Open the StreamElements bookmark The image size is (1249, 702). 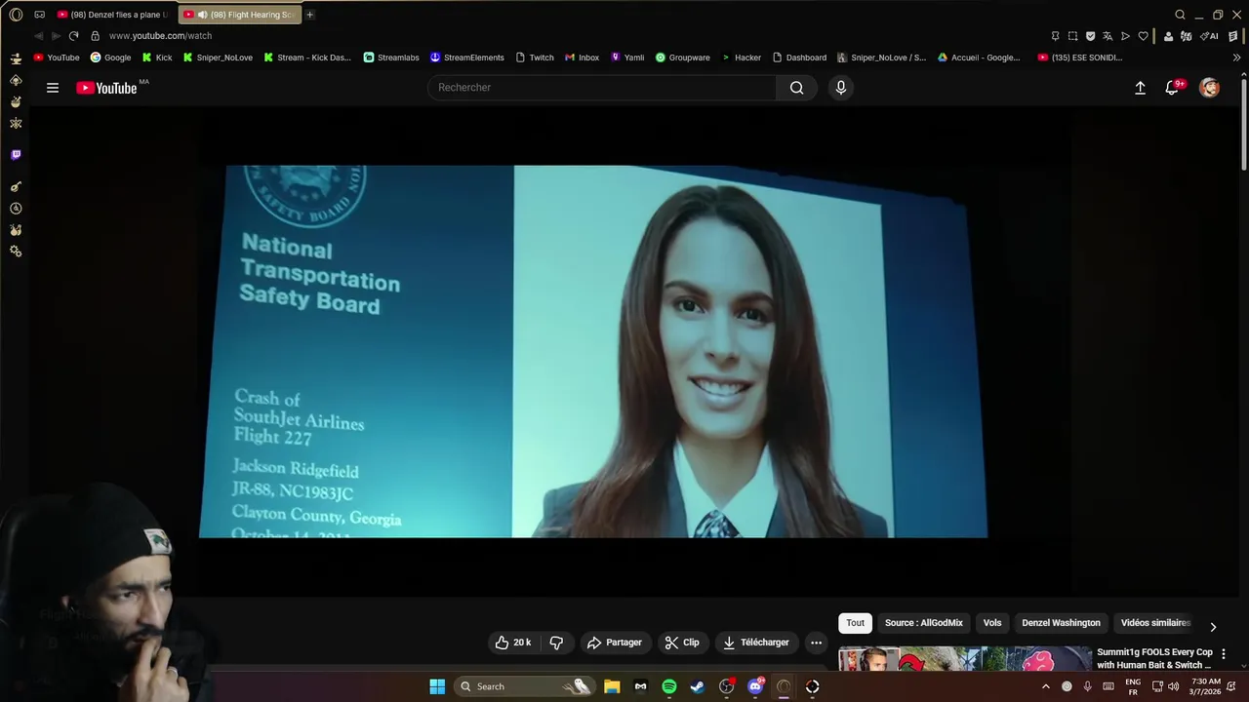(467, 58)
